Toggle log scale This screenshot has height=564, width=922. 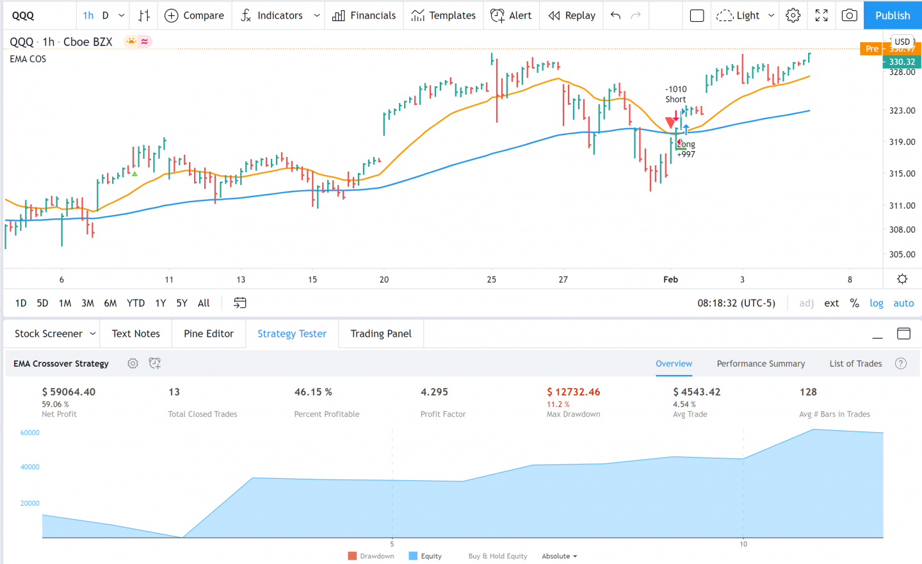pos(876,303)
